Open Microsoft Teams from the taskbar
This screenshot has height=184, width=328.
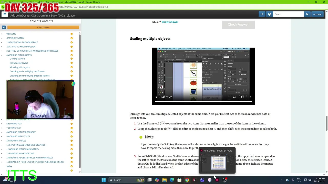[x=202, y=180]
